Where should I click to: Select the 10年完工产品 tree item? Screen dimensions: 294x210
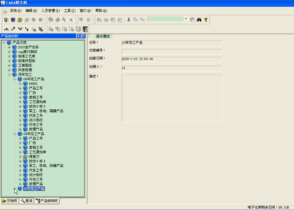[34, 189]
